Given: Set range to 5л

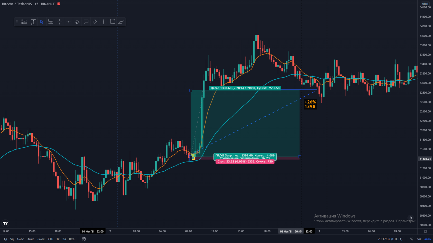Looking at the screenshot, I should click(x=64, y=239).
